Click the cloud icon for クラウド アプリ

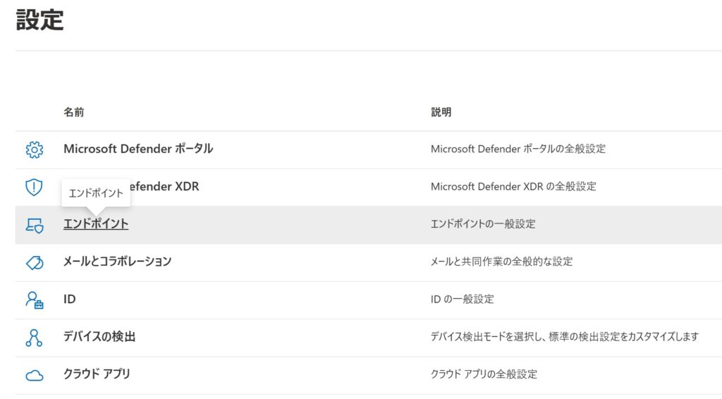[x=34, y=375]
